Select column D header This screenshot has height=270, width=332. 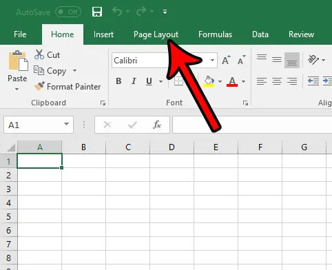pyautogui.click(x=172, y=147)
